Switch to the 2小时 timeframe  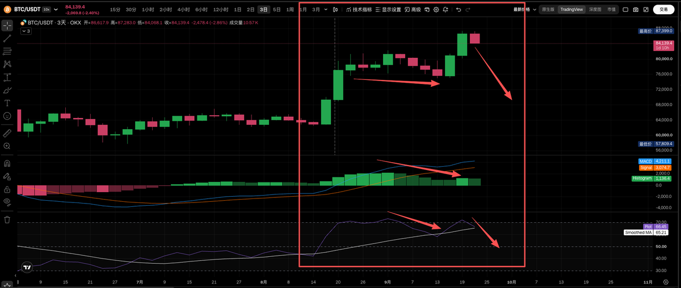tap(166, 10)
